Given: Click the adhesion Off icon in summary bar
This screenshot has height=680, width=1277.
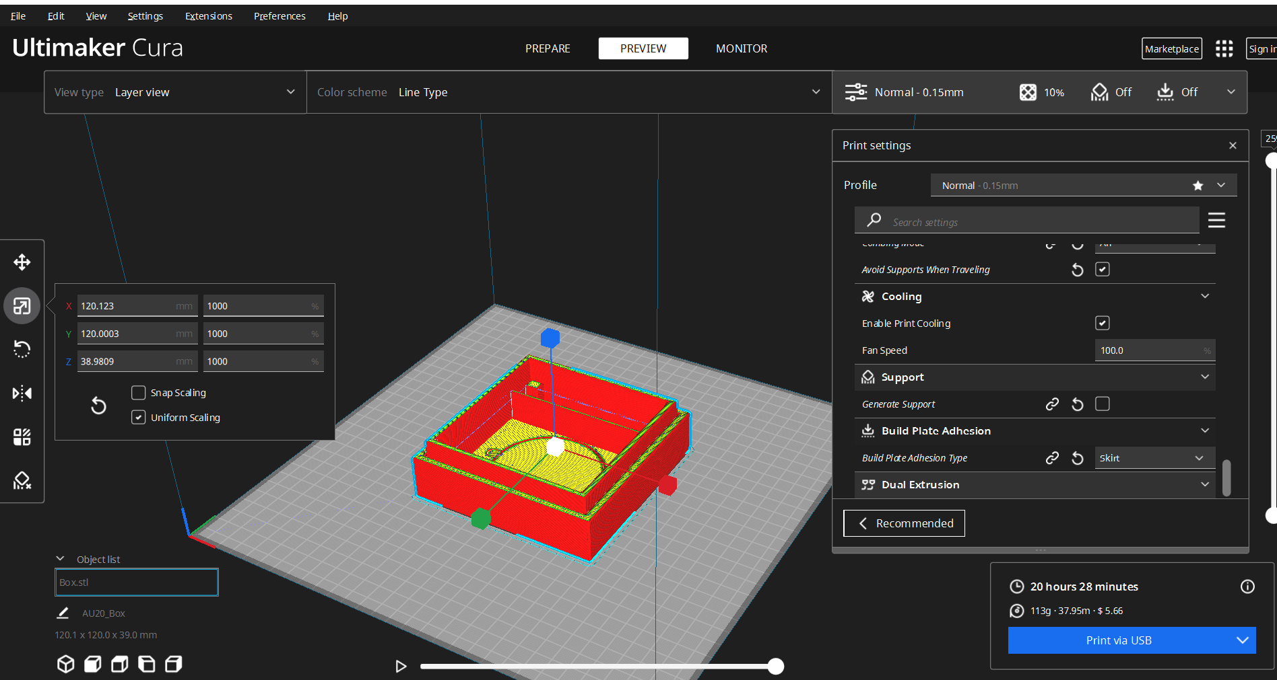Looking at the screenshot, I should [1165, 92].
